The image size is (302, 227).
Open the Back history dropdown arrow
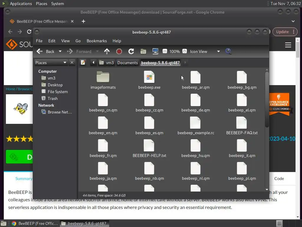[x=60, y=51]
